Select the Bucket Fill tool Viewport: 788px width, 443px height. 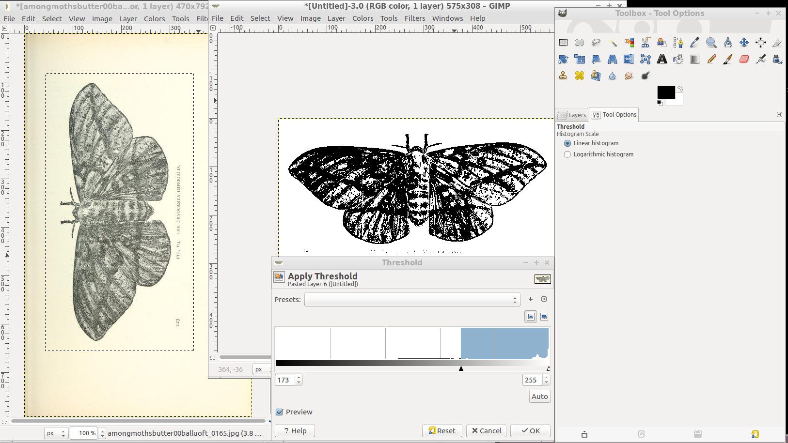(x=678, y=59)
